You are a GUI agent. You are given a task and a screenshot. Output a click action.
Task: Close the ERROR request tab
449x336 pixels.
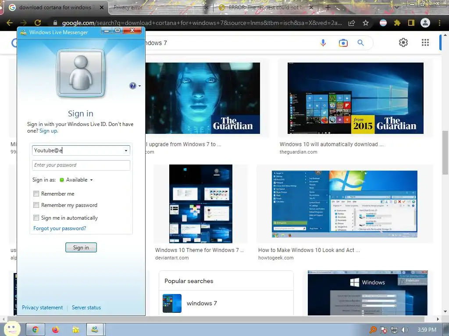311,8
